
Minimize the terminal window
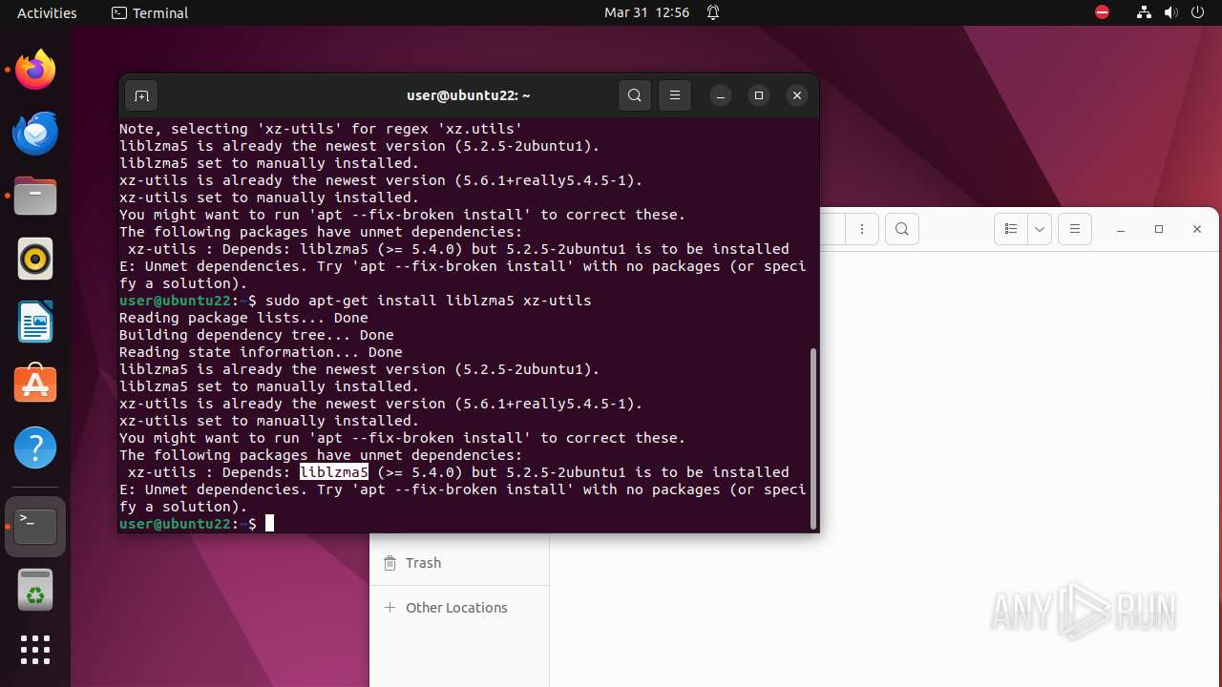coord(721,95)
